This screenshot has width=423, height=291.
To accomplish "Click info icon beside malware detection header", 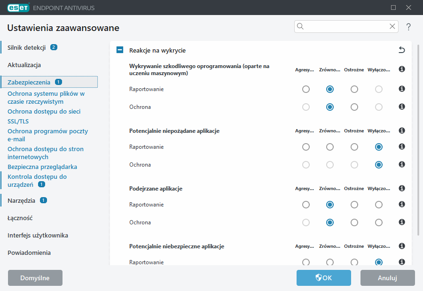I will tap(402, 69).
